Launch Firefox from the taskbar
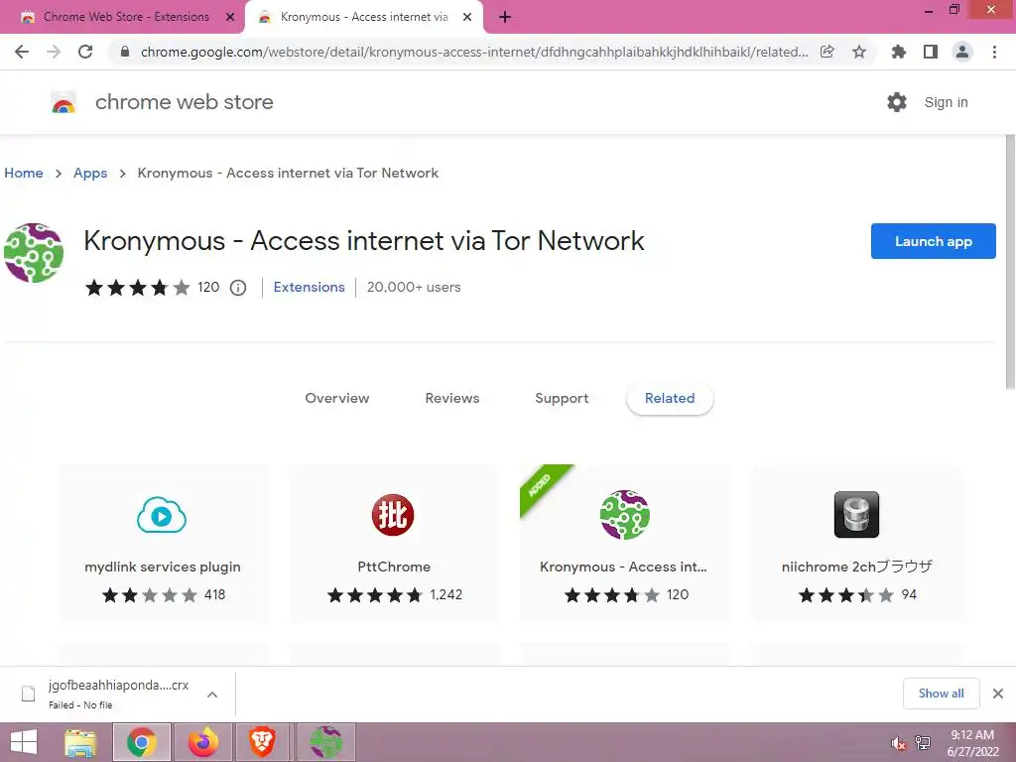Image resolution: width=1016 pixels, height=762 pixels. tap(202, 742)
